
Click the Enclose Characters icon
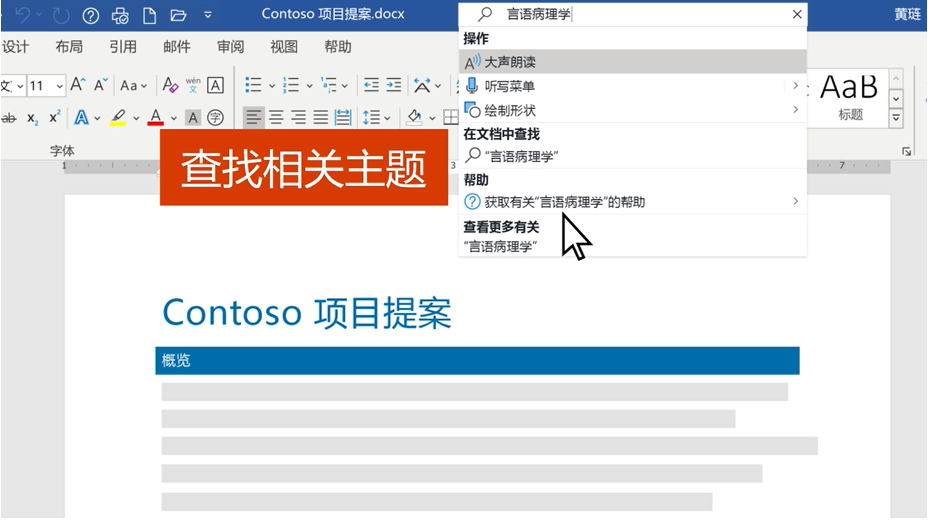tap(215, 117)
